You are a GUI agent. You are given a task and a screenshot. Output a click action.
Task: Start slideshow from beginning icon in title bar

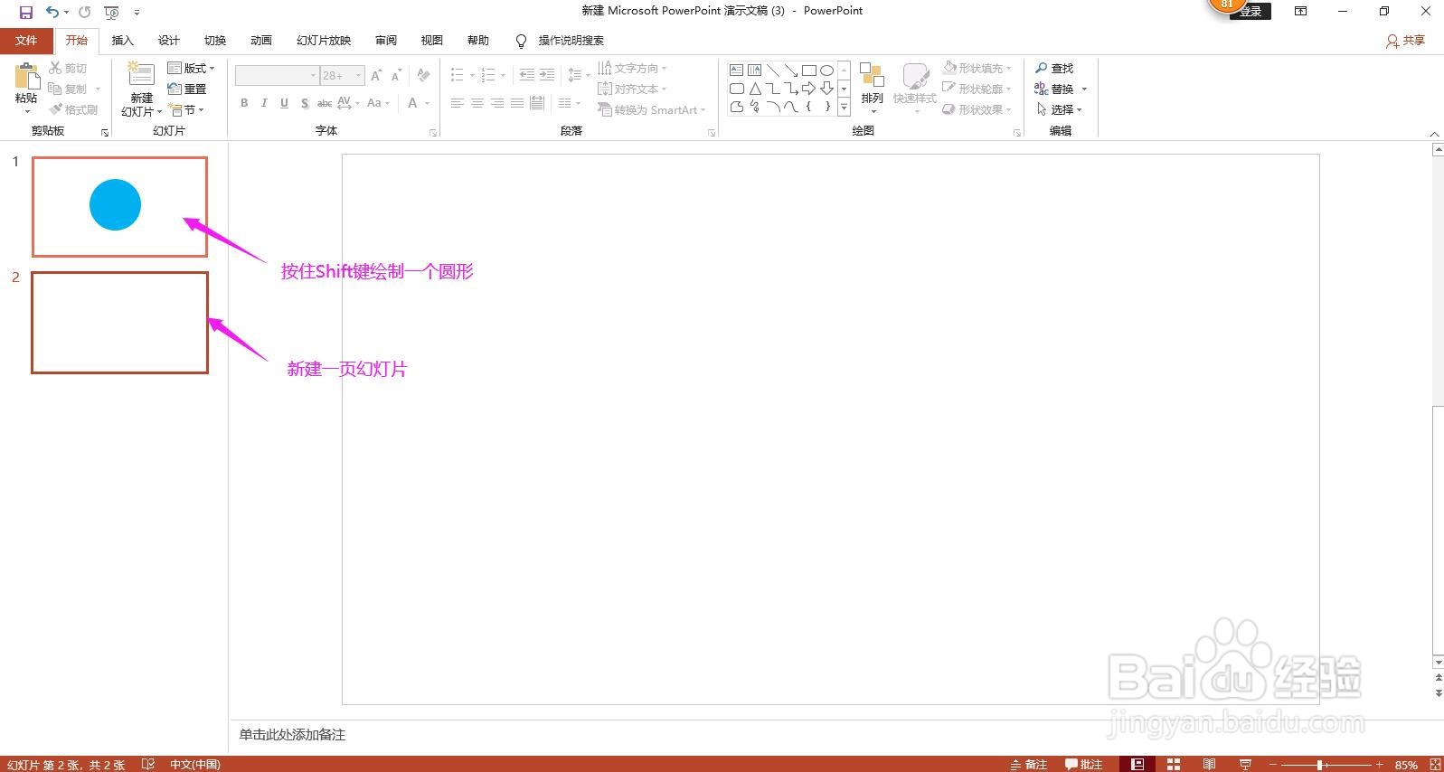pyautogui.click(x=111, y=12)
